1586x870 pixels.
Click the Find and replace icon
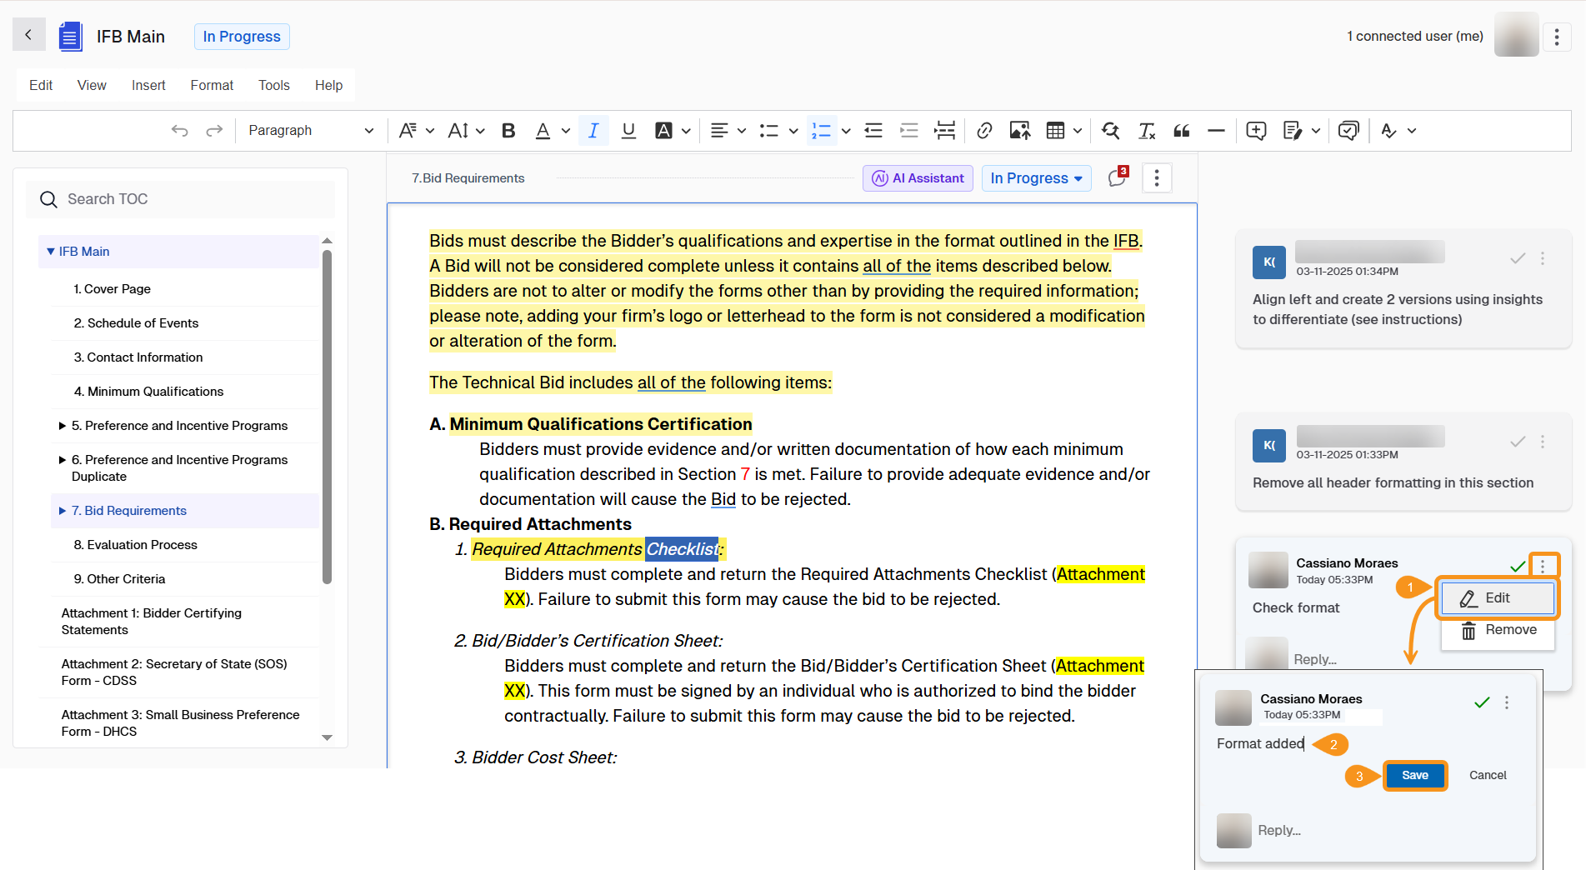click(x=1110, y=131)
